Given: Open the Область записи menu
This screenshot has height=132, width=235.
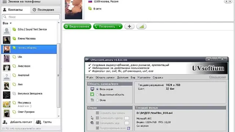Looking at the screenshot, I should [105, 77].
